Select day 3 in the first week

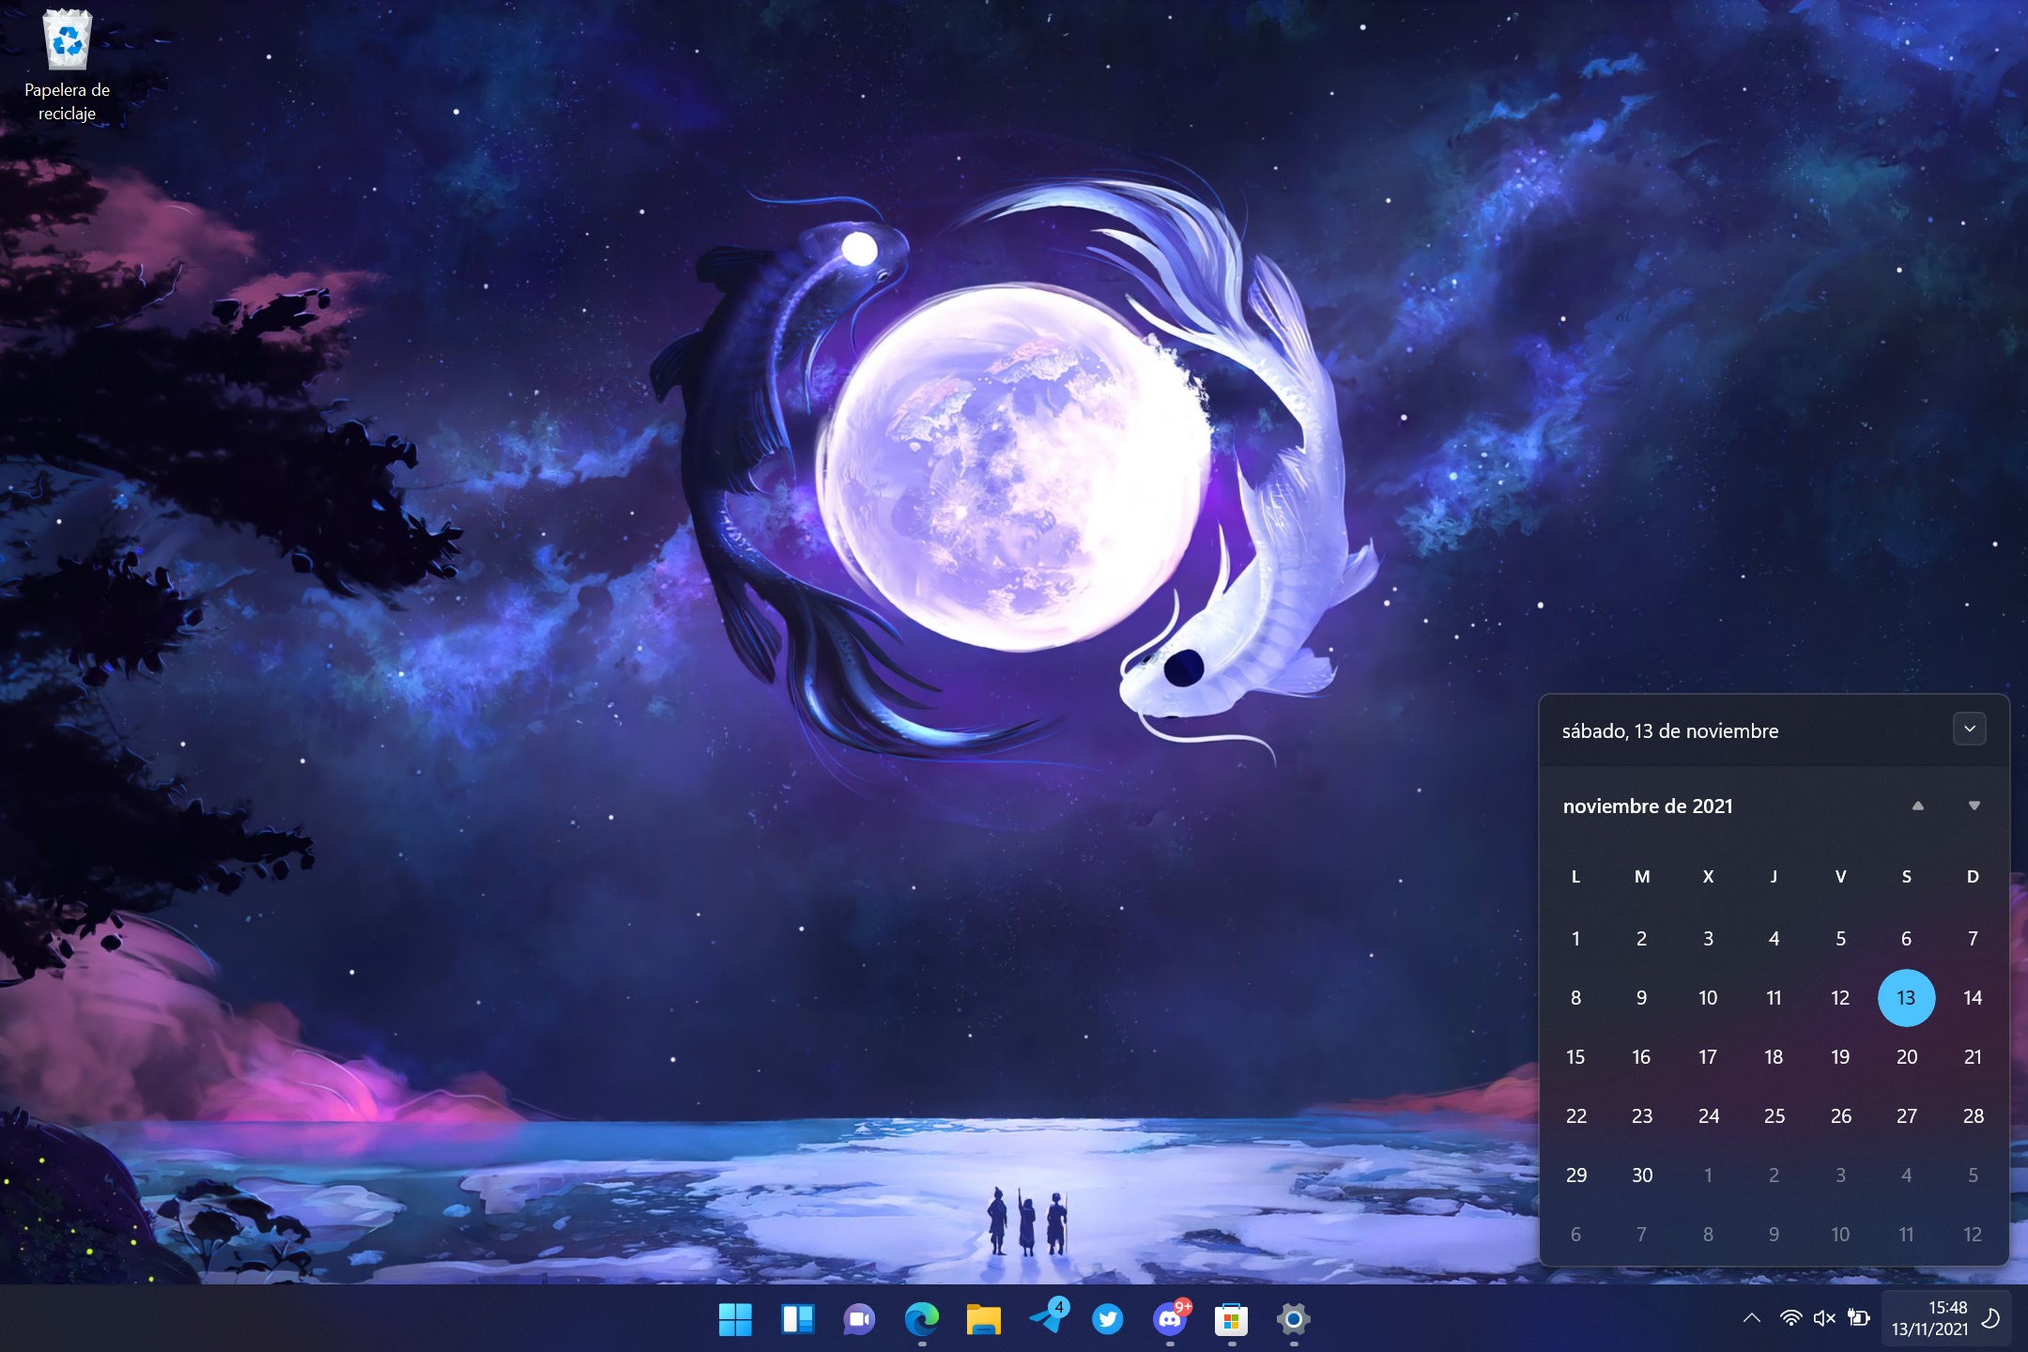pos(1708,938)
